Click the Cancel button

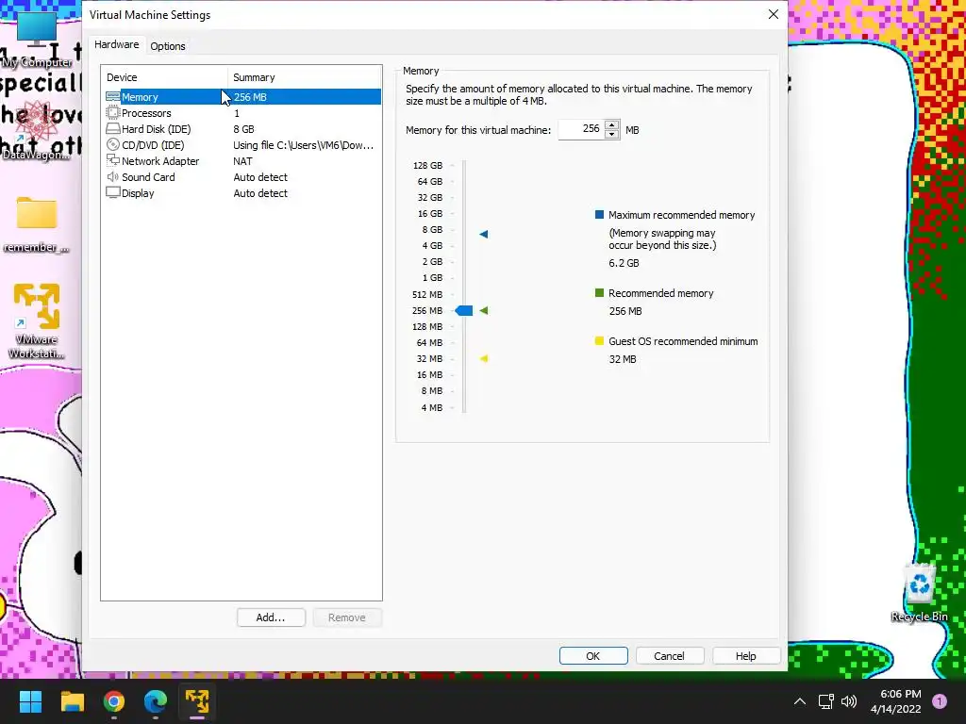[669, 656]
